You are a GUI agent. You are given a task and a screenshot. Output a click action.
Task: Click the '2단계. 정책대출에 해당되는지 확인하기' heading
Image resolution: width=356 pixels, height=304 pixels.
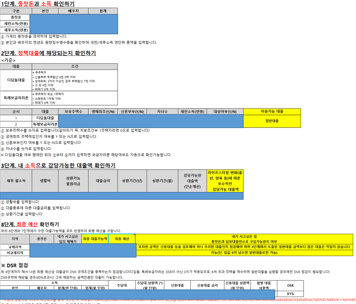click(48, 53)
